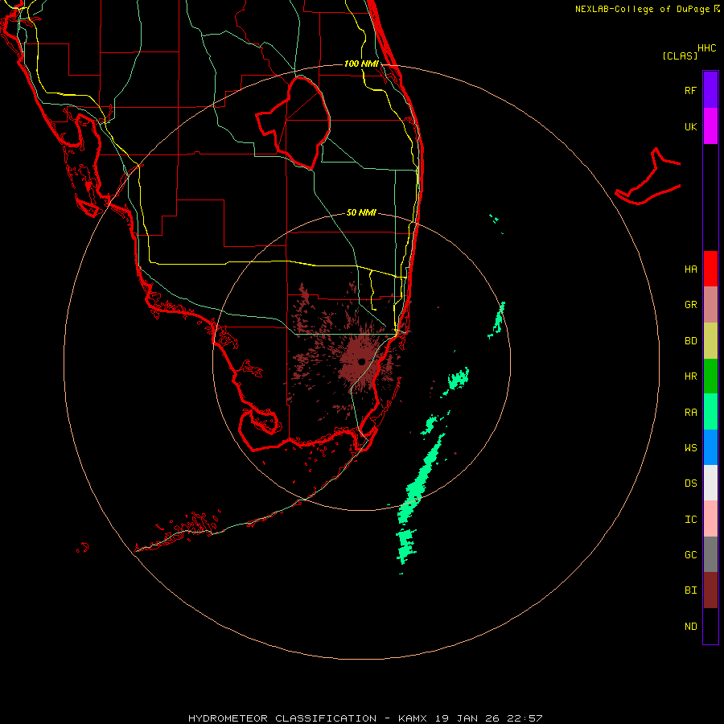Select the red HA legend swatch
The width and height of the screenshot is (724, 724).
pyautogui.click(x=710, y=269)
